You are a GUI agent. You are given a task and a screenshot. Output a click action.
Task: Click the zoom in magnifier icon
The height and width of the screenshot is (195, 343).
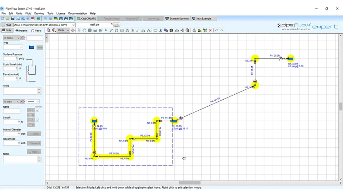tap(54, 31)
